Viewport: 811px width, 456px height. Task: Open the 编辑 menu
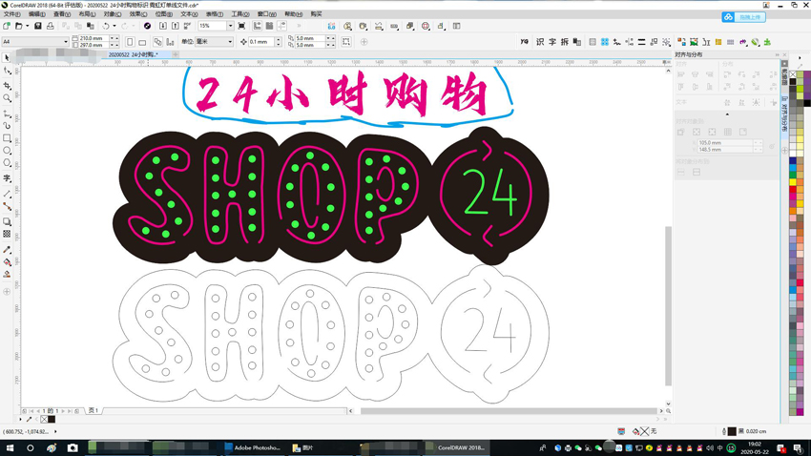36,14
